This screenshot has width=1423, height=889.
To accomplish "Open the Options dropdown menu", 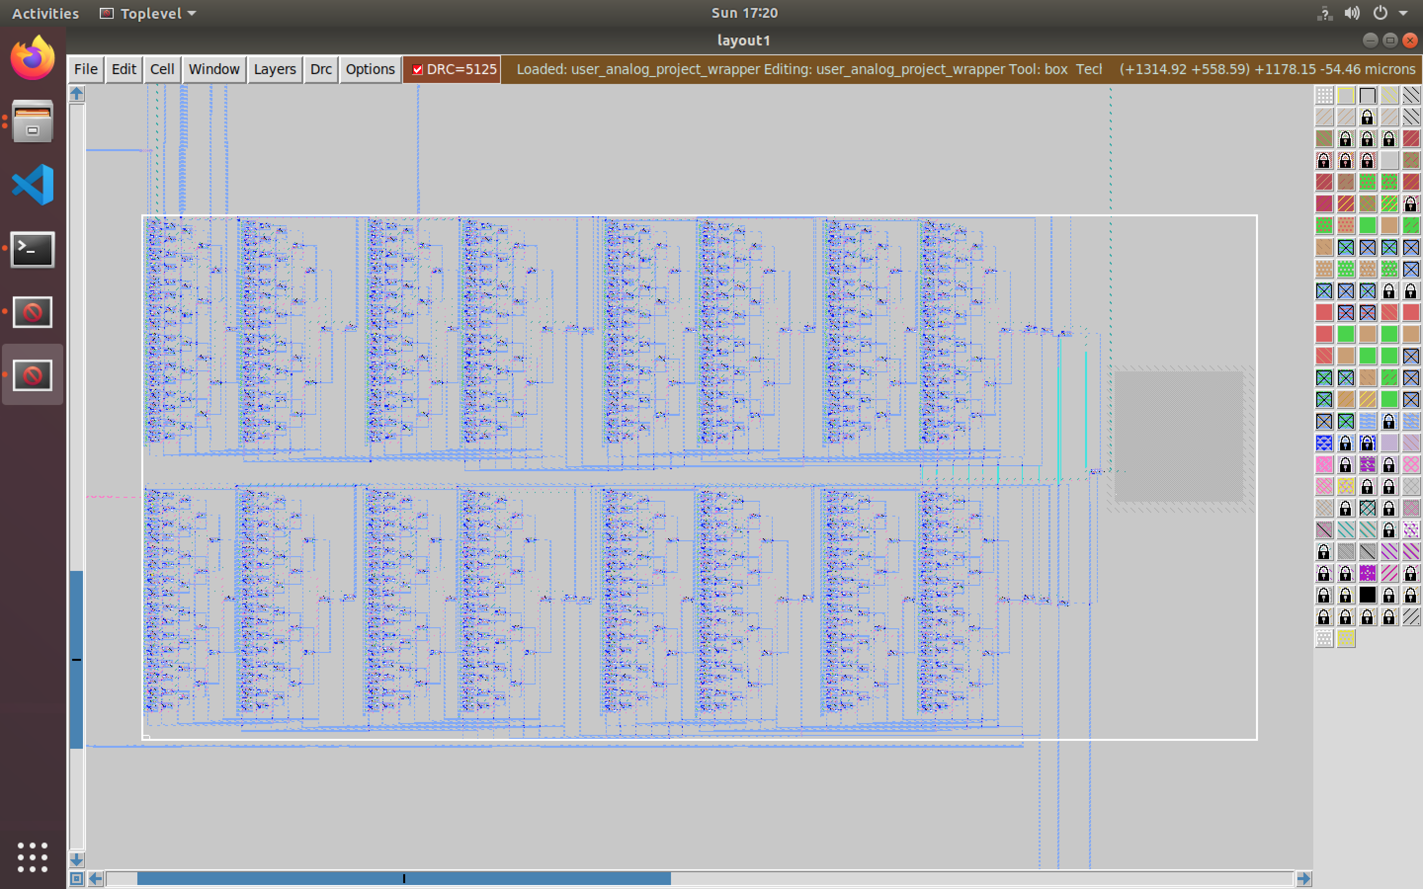I will (370, 69).
